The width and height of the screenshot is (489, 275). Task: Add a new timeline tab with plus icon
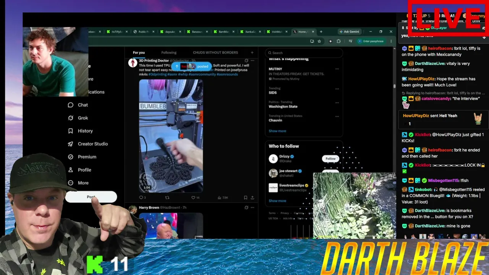(252, 53)
